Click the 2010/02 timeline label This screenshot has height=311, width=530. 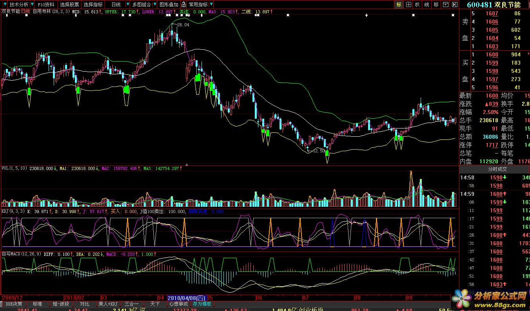(x=74, y=298)
